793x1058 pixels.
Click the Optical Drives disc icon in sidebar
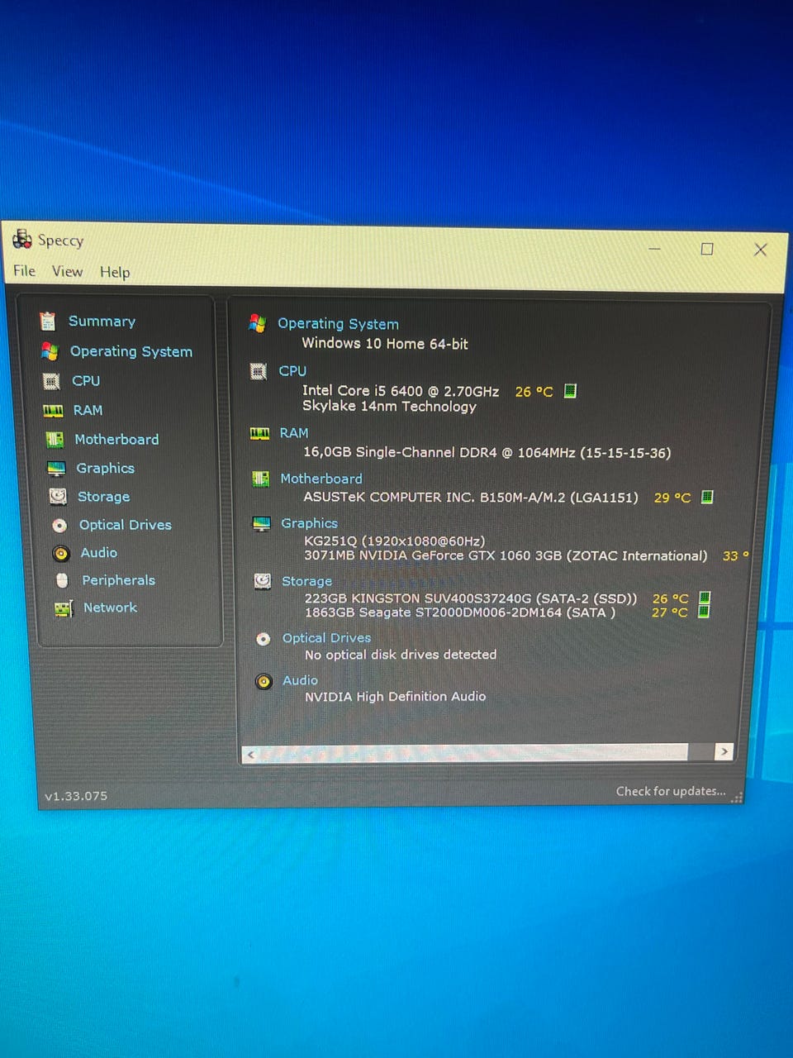(x=59, y=526)
